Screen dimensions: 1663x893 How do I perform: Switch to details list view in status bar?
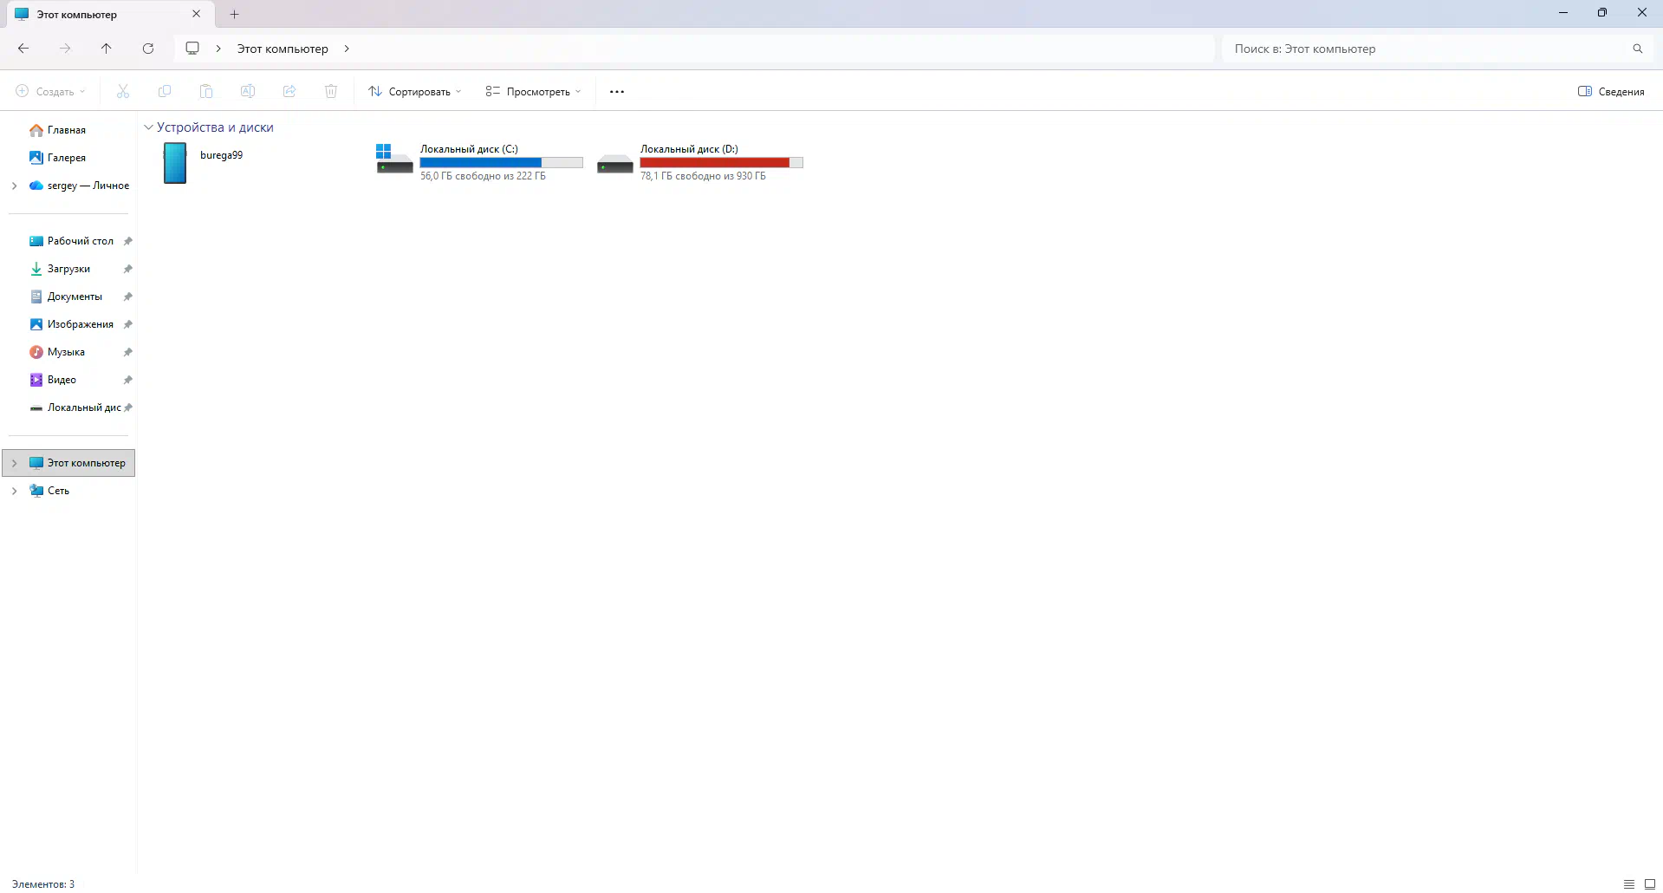click(1629, 884)
